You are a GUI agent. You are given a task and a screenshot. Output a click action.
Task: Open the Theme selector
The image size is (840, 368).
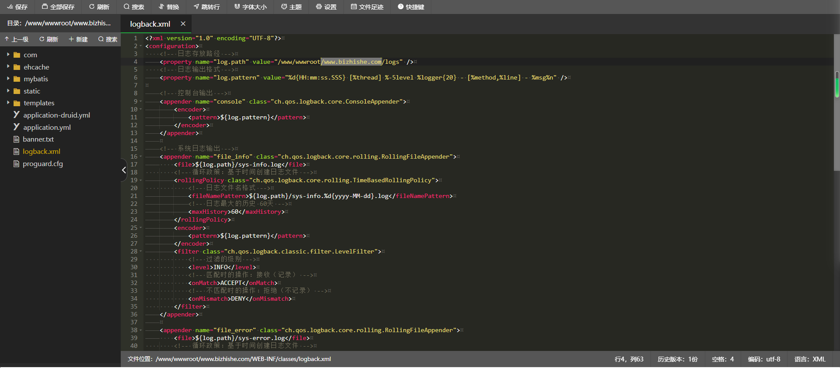point(291,7)
